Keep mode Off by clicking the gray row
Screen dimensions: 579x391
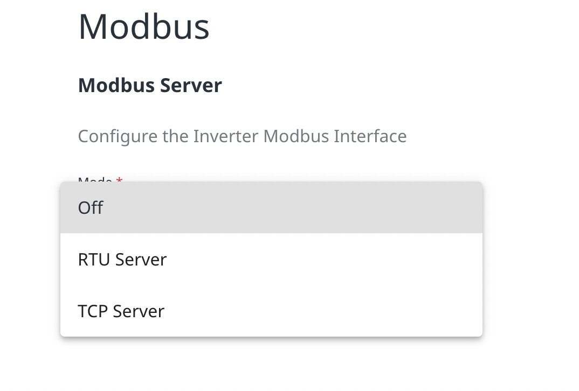(271, 207)
